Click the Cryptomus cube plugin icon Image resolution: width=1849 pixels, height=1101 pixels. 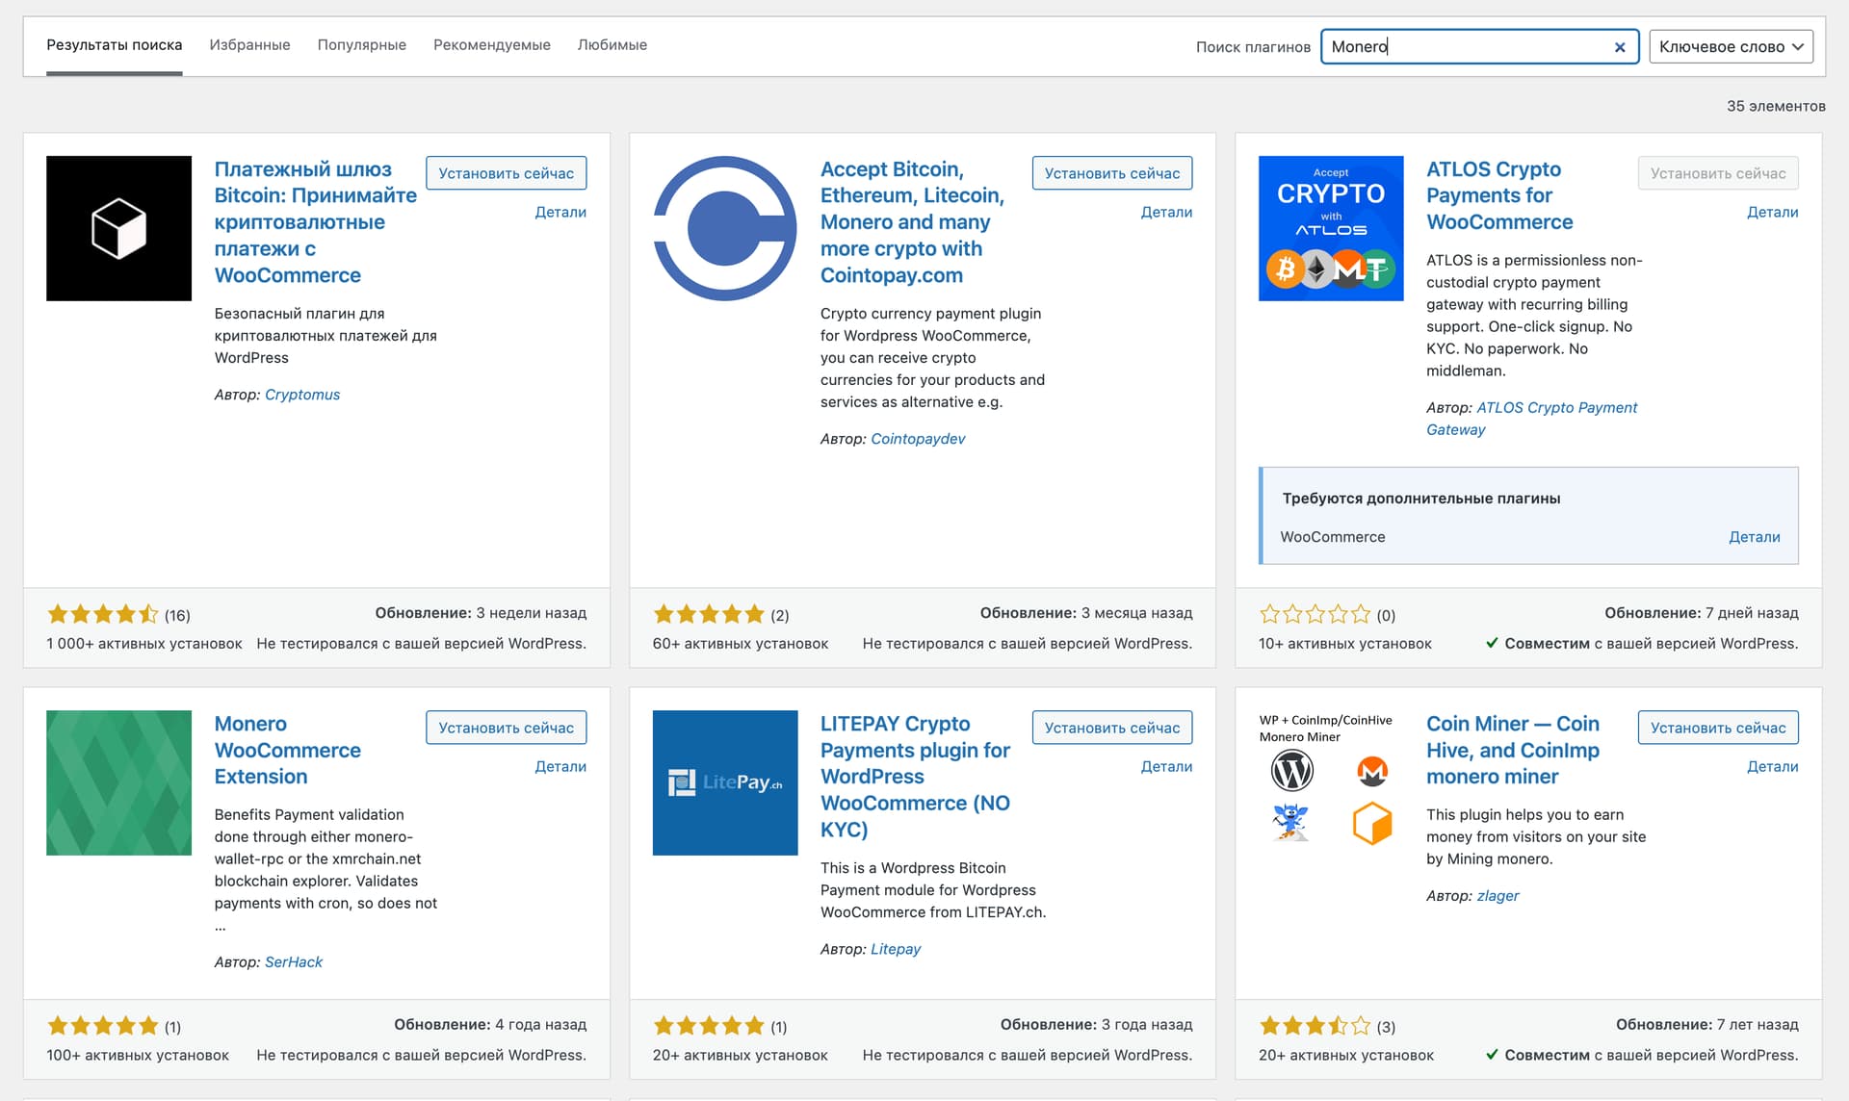point(118,228)
